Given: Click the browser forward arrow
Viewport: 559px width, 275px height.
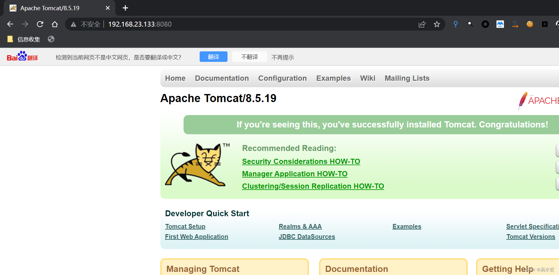Looking at the screenshot, I should click(25, 24).
